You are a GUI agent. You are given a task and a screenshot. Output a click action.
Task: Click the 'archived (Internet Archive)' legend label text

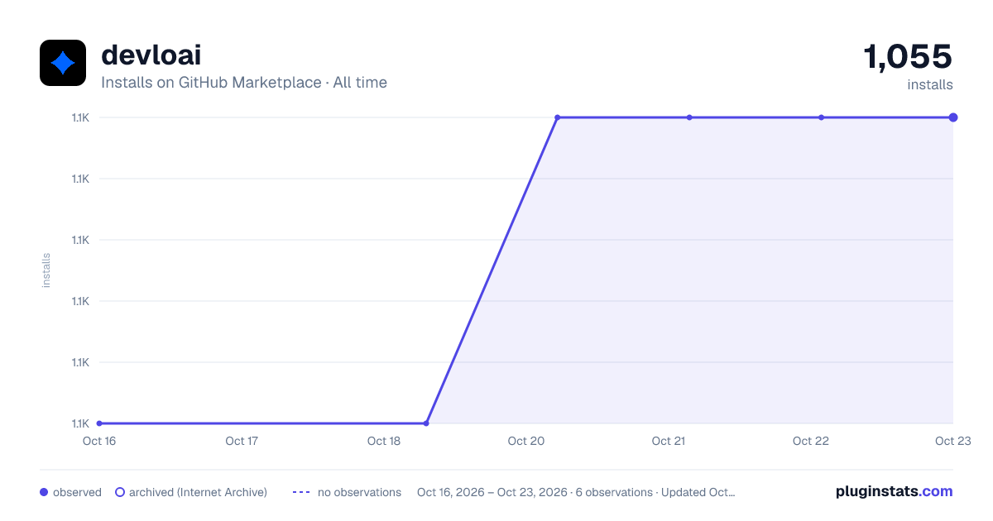[198, 492]
